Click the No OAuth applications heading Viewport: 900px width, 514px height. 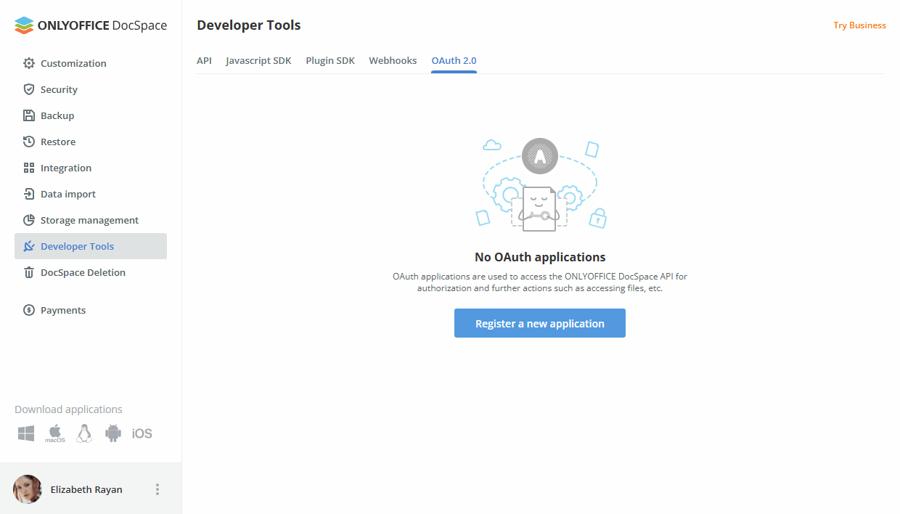point(540,257)
